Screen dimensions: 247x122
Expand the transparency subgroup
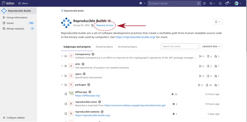pos(62,56)
